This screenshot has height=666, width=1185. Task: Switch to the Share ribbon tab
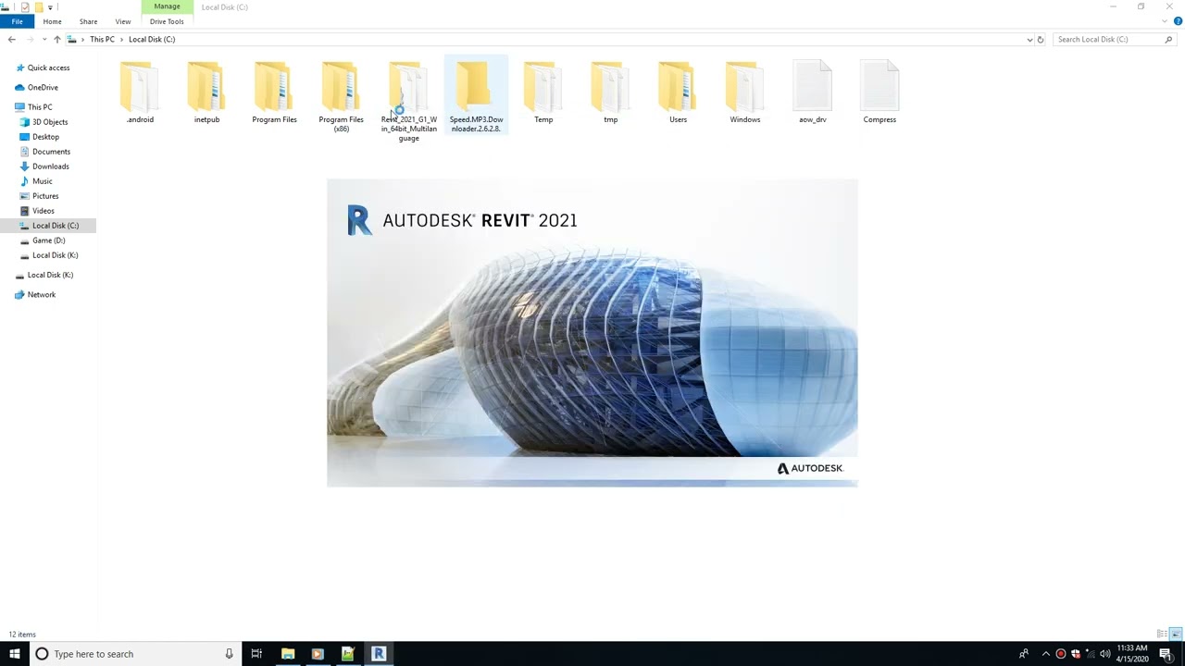pos(88,21)
